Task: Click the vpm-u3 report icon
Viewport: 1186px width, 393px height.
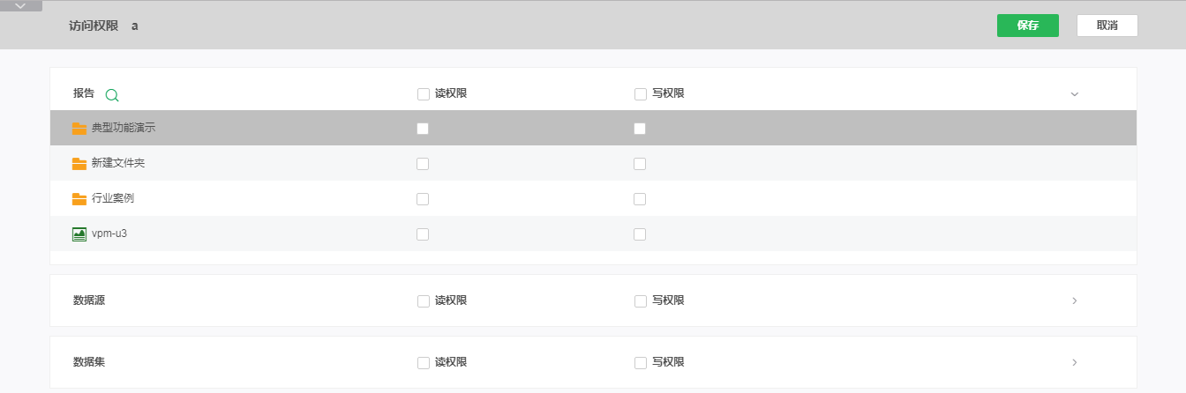Action: [79, 234]
